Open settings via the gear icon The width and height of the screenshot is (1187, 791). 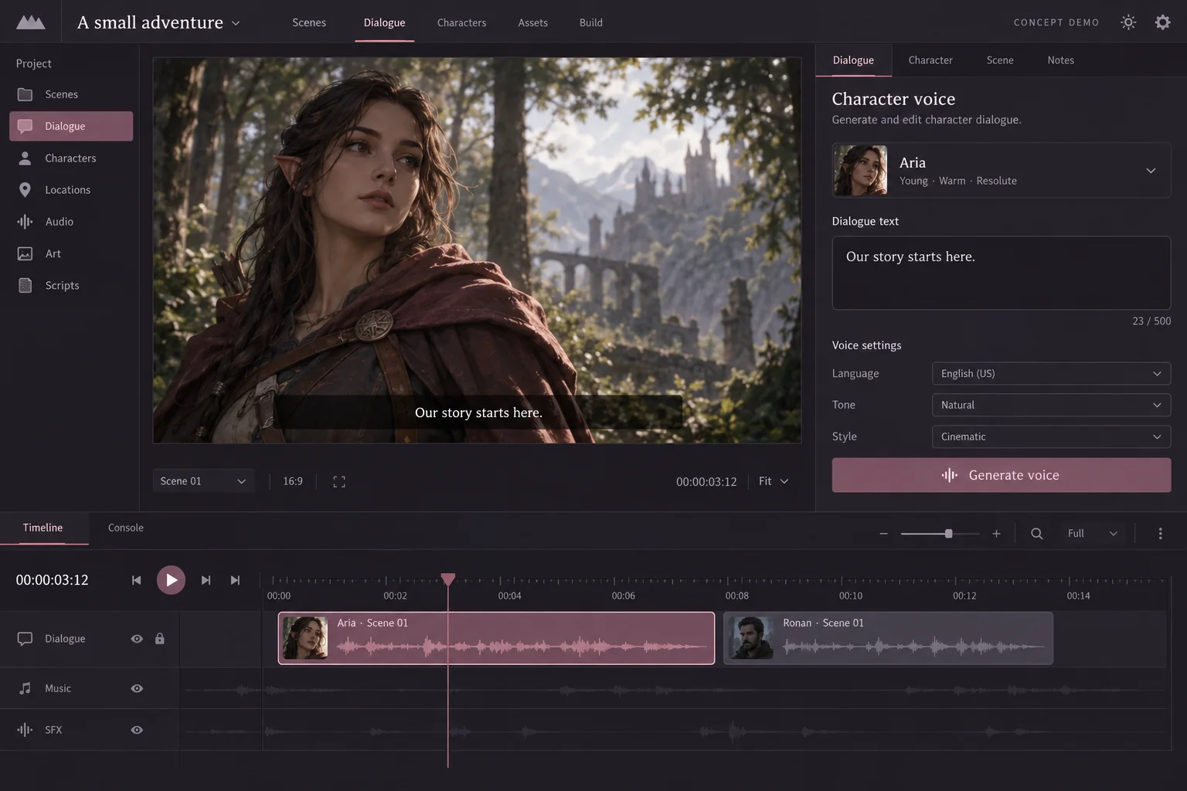(x=1162, y=22)
